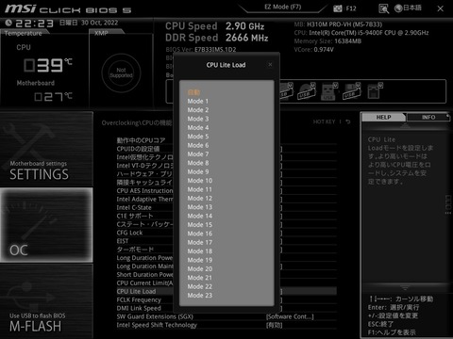Click the Intel C-State setting row

coord(226,207)
